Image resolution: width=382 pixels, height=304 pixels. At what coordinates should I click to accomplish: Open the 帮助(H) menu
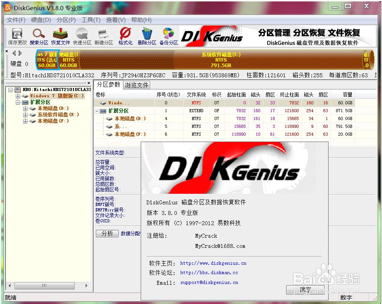141,20
